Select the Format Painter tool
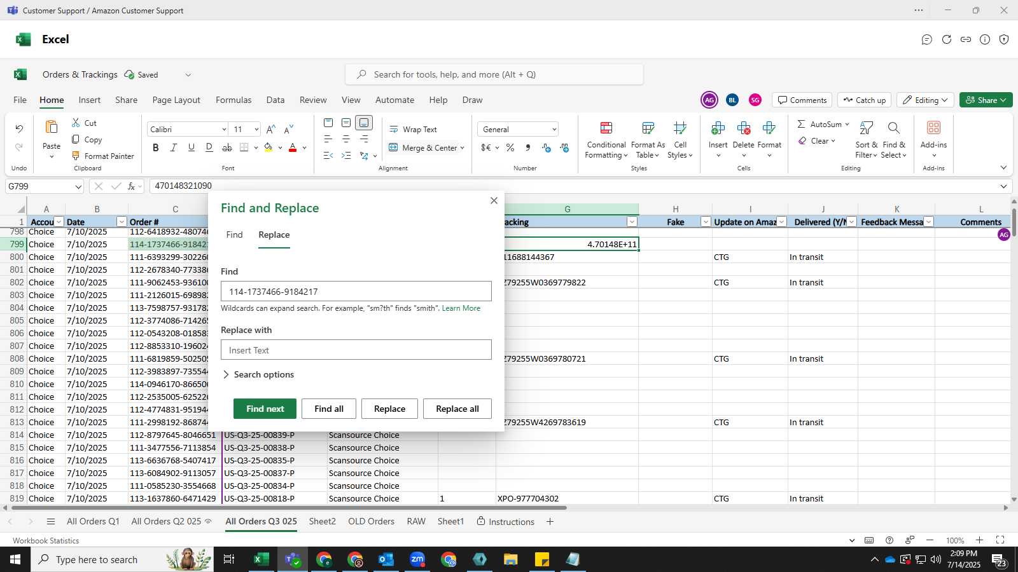Screen dimensions: 1018x572 click(102, 156)
